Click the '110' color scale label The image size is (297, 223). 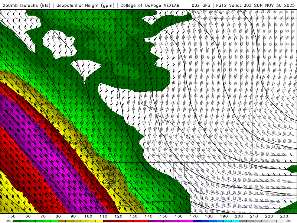tap(103, 216)
